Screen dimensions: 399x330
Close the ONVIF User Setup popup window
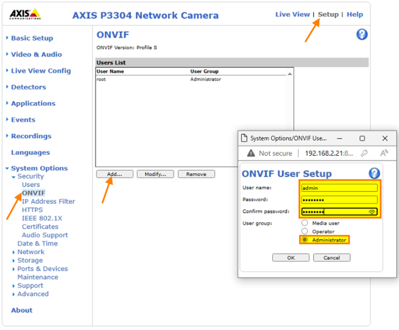pyautogui.click(x=385, y=138)
